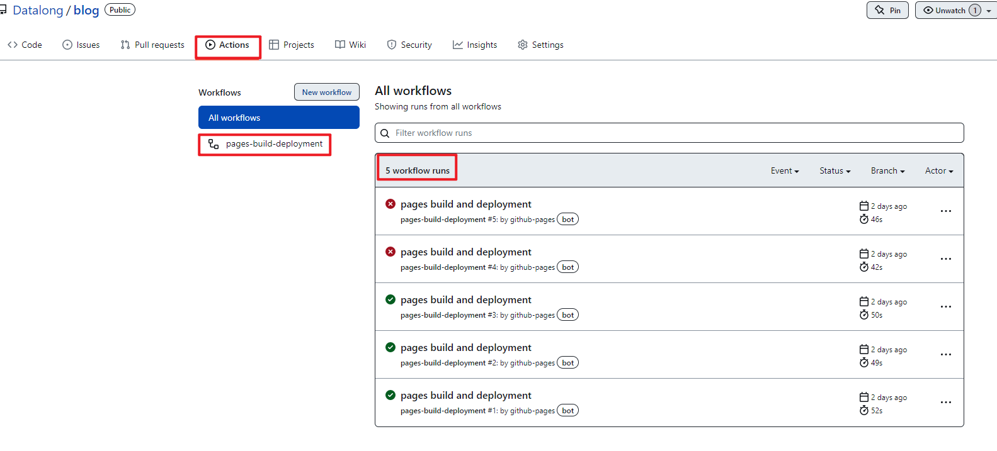Click the stopwatch icon showing 52s
Image resolution: width=997 pixels, height=451 pixels.
coord(864,410)
